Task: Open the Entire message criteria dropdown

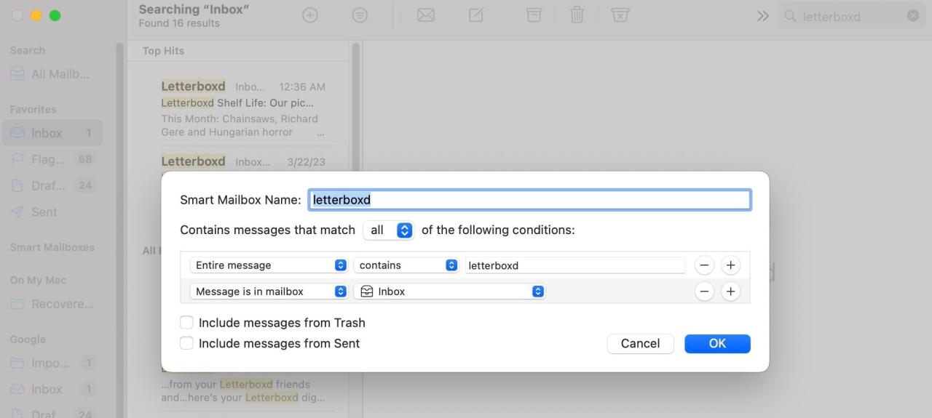Action: point(269,265)
